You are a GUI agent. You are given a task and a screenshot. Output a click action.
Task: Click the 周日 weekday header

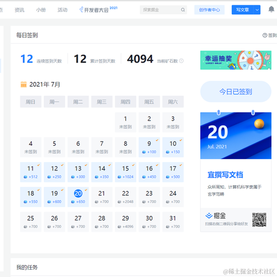[x=31, y=102]
